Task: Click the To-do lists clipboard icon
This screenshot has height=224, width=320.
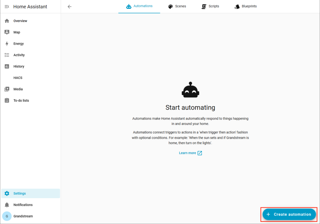Action: pos(7,100)
